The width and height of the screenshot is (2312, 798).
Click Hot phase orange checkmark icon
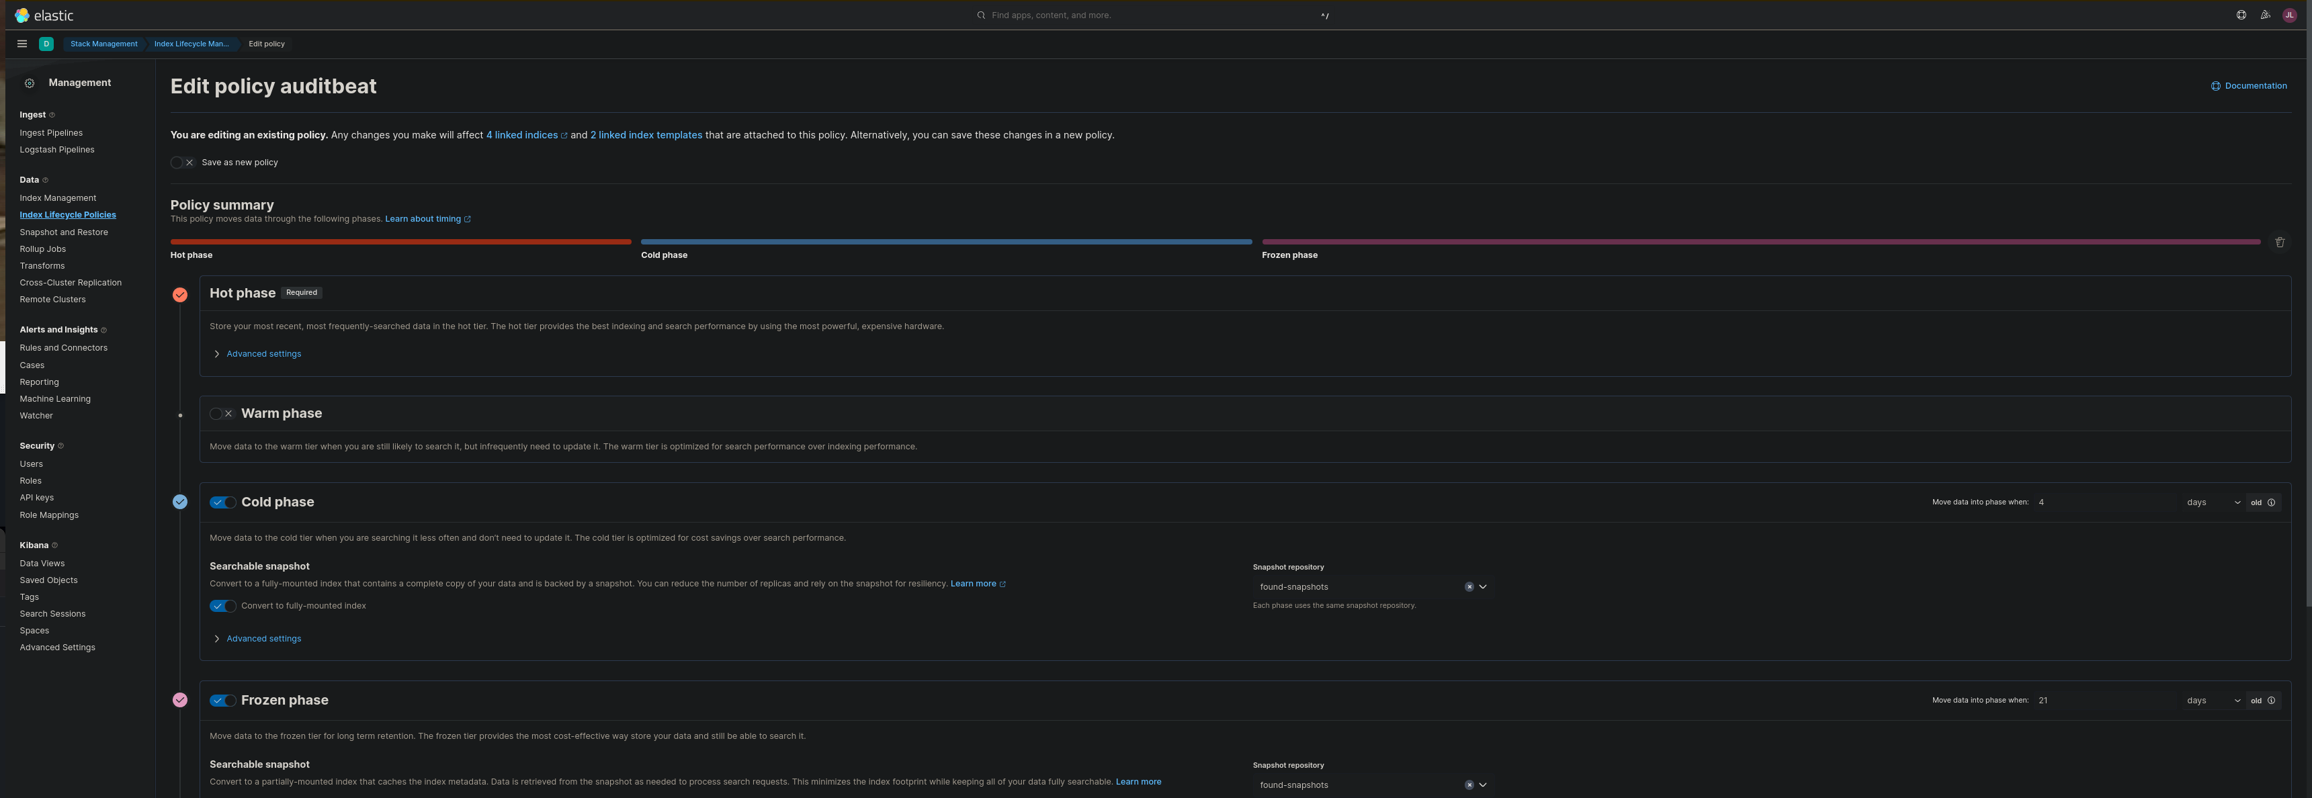pos(180,294)
